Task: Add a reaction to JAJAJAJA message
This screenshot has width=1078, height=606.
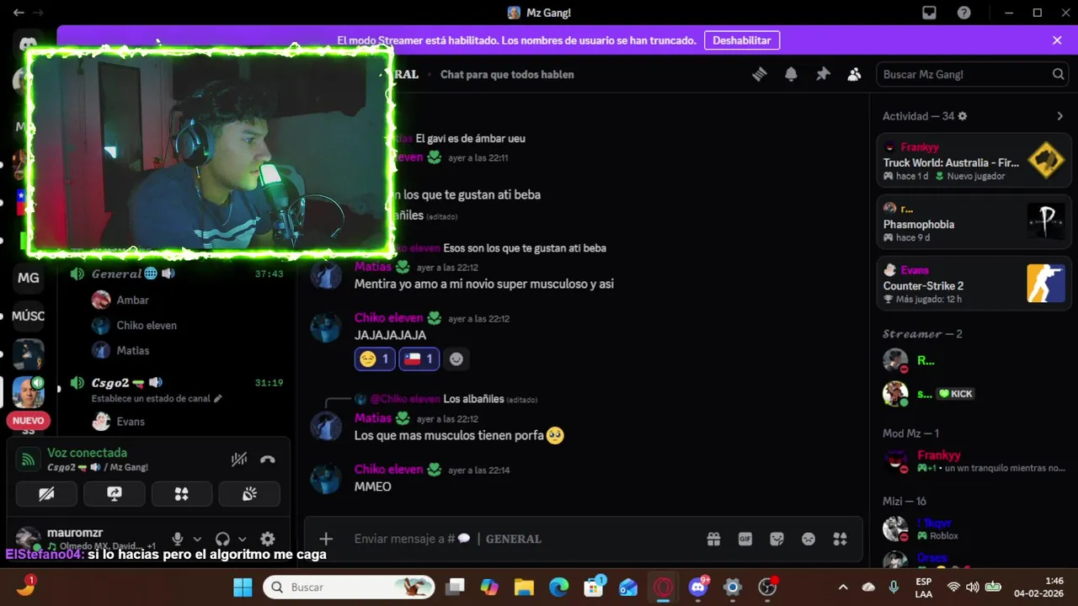Action: (456, 359)
